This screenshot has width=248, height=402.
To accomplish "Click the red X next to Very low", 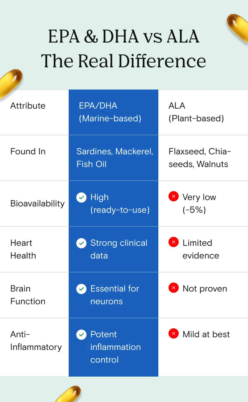I will [x=173, y=197].
